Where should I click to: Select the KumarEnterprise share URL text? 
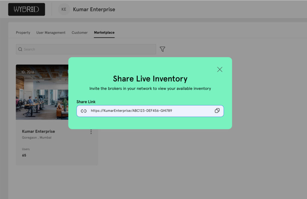coord(131,111)
